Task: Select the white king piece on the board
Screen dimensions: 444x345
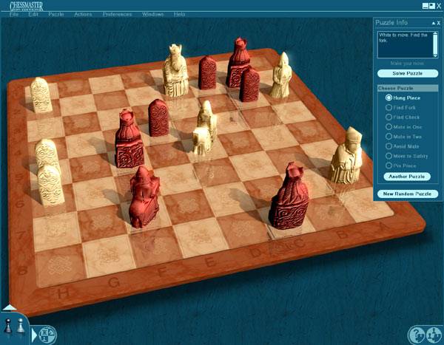Action: click(176, 70)
